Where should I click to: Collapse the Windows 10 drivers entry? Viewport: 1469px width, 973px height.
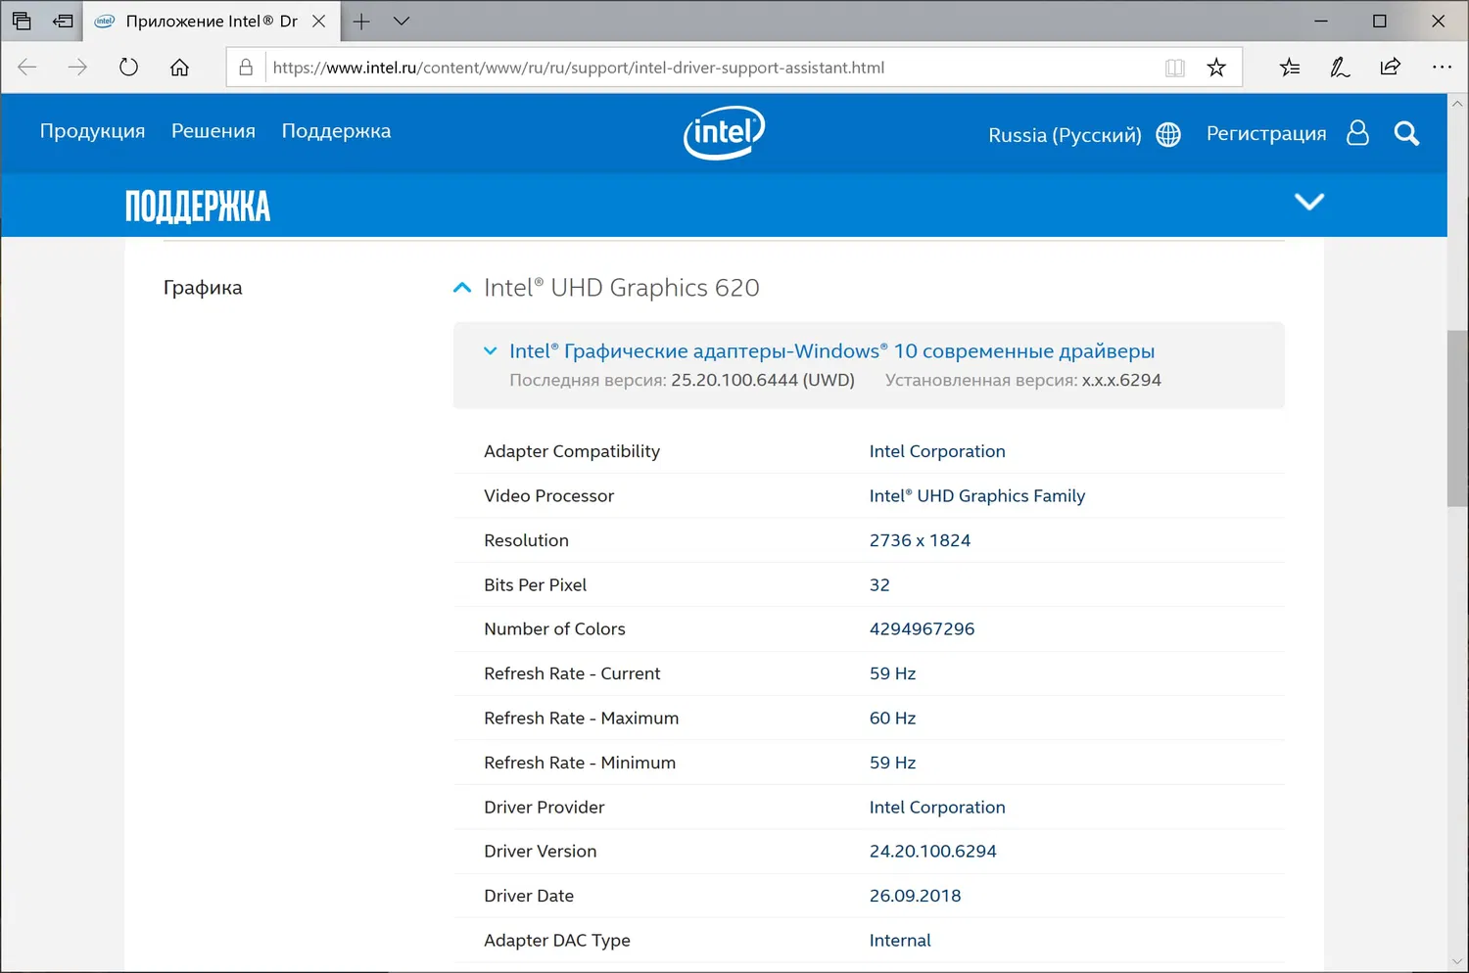pyautogui.click(x=490, y=350)
